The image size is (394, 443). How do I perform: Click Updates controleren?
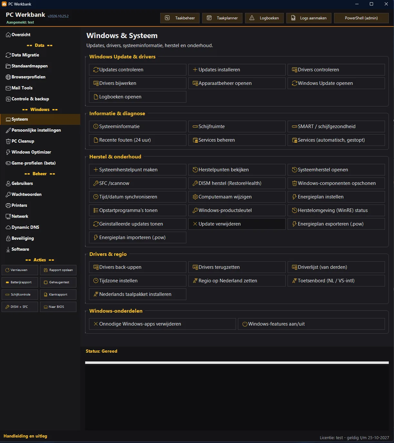pyautogui.click(x=138, y=70)
